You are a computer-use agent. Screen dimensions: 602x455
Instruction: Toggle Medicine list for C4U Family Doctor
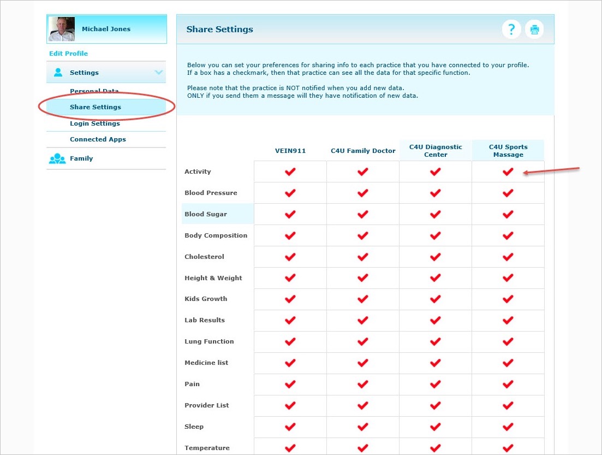(x=363, y=363)
